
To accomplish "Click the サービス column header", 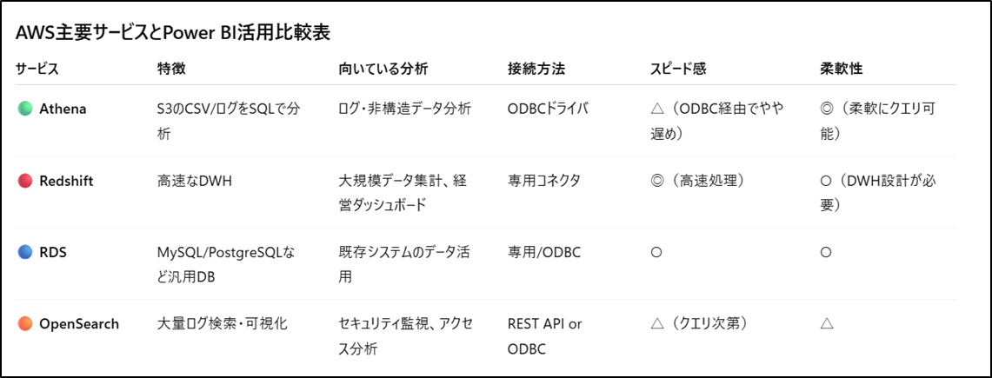I will pyautogui.click(x=37, y=69).
